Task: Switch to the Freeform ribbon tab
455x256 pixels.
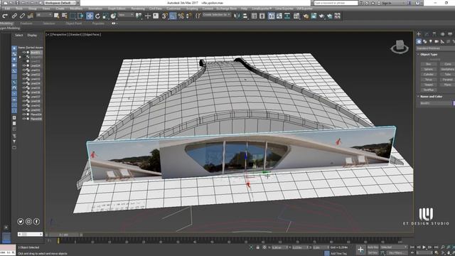Action: coord(26,23)
